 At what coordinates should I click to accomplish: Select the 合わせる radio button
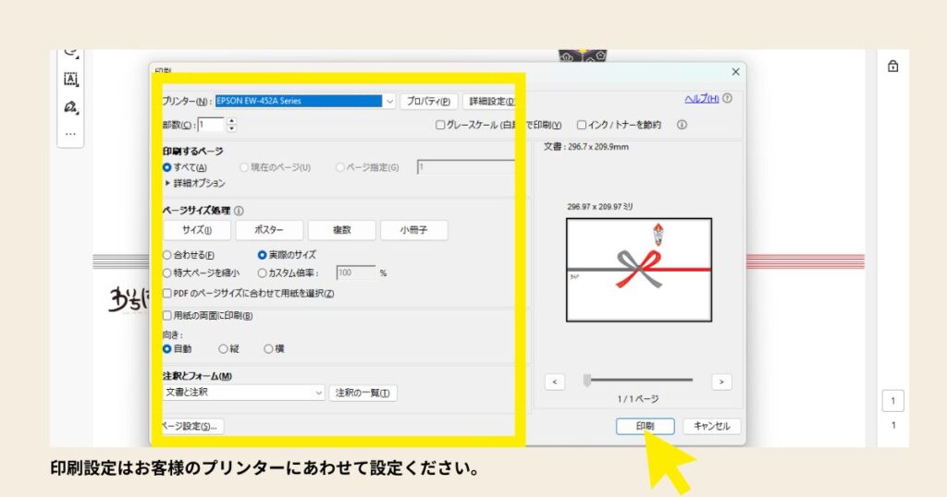166,255
